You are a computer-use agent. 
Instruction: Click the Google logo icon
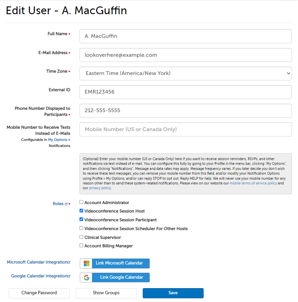[x=86, y=277]
